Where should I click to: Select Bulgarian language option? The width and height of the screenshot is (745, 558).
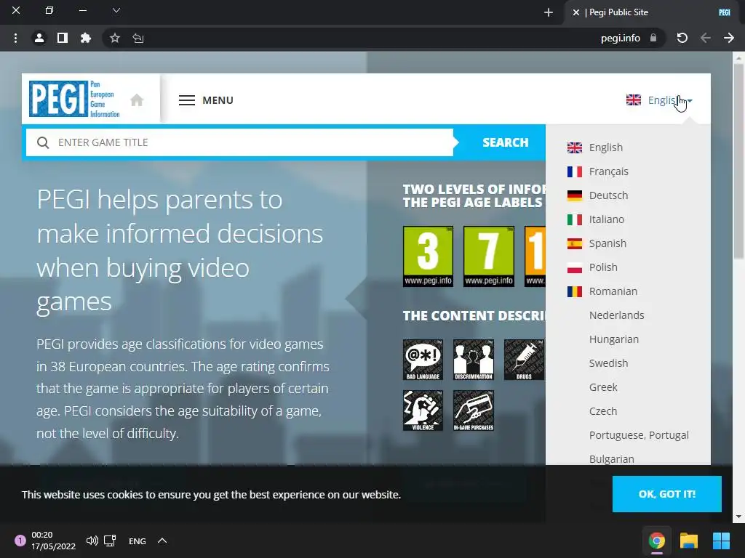tap(611, 459)
